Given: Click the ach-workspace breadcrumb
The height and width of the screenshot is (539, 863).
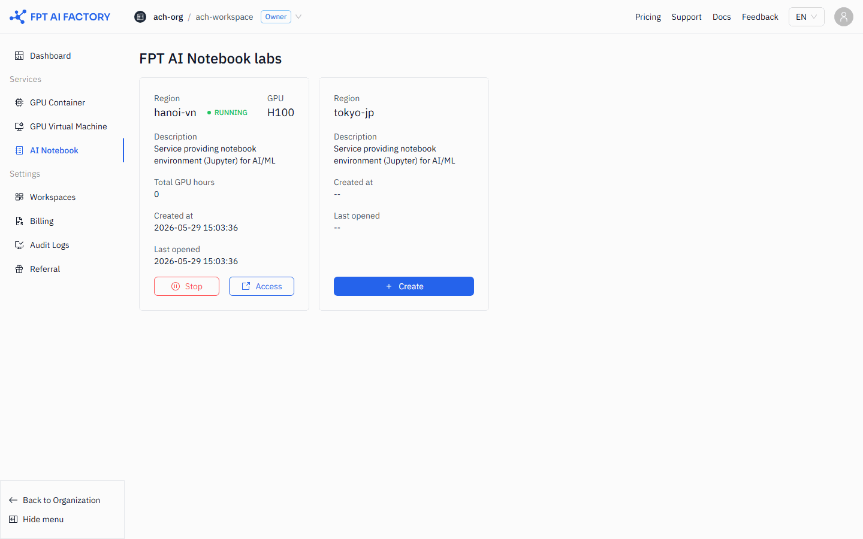Looking at the screenshot, I should click(224, 17).
